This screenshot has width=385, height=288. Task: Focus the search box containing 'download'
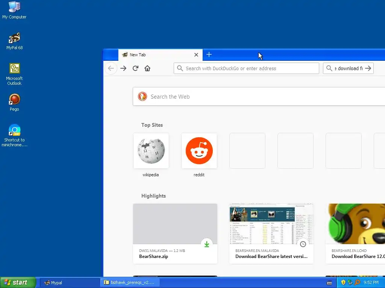click(x=348, y=68)
